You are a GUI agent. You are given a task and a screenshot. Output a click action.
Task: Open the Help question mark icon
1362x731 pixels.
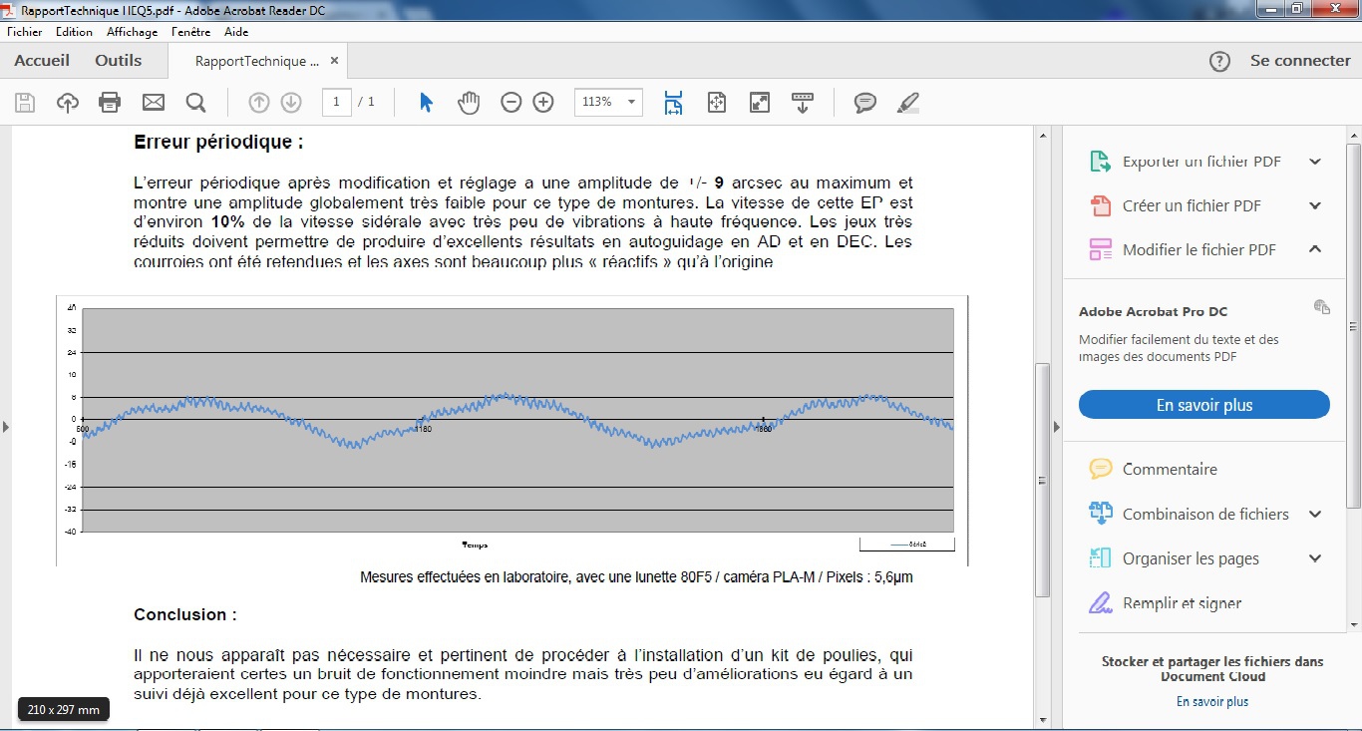1219,61
